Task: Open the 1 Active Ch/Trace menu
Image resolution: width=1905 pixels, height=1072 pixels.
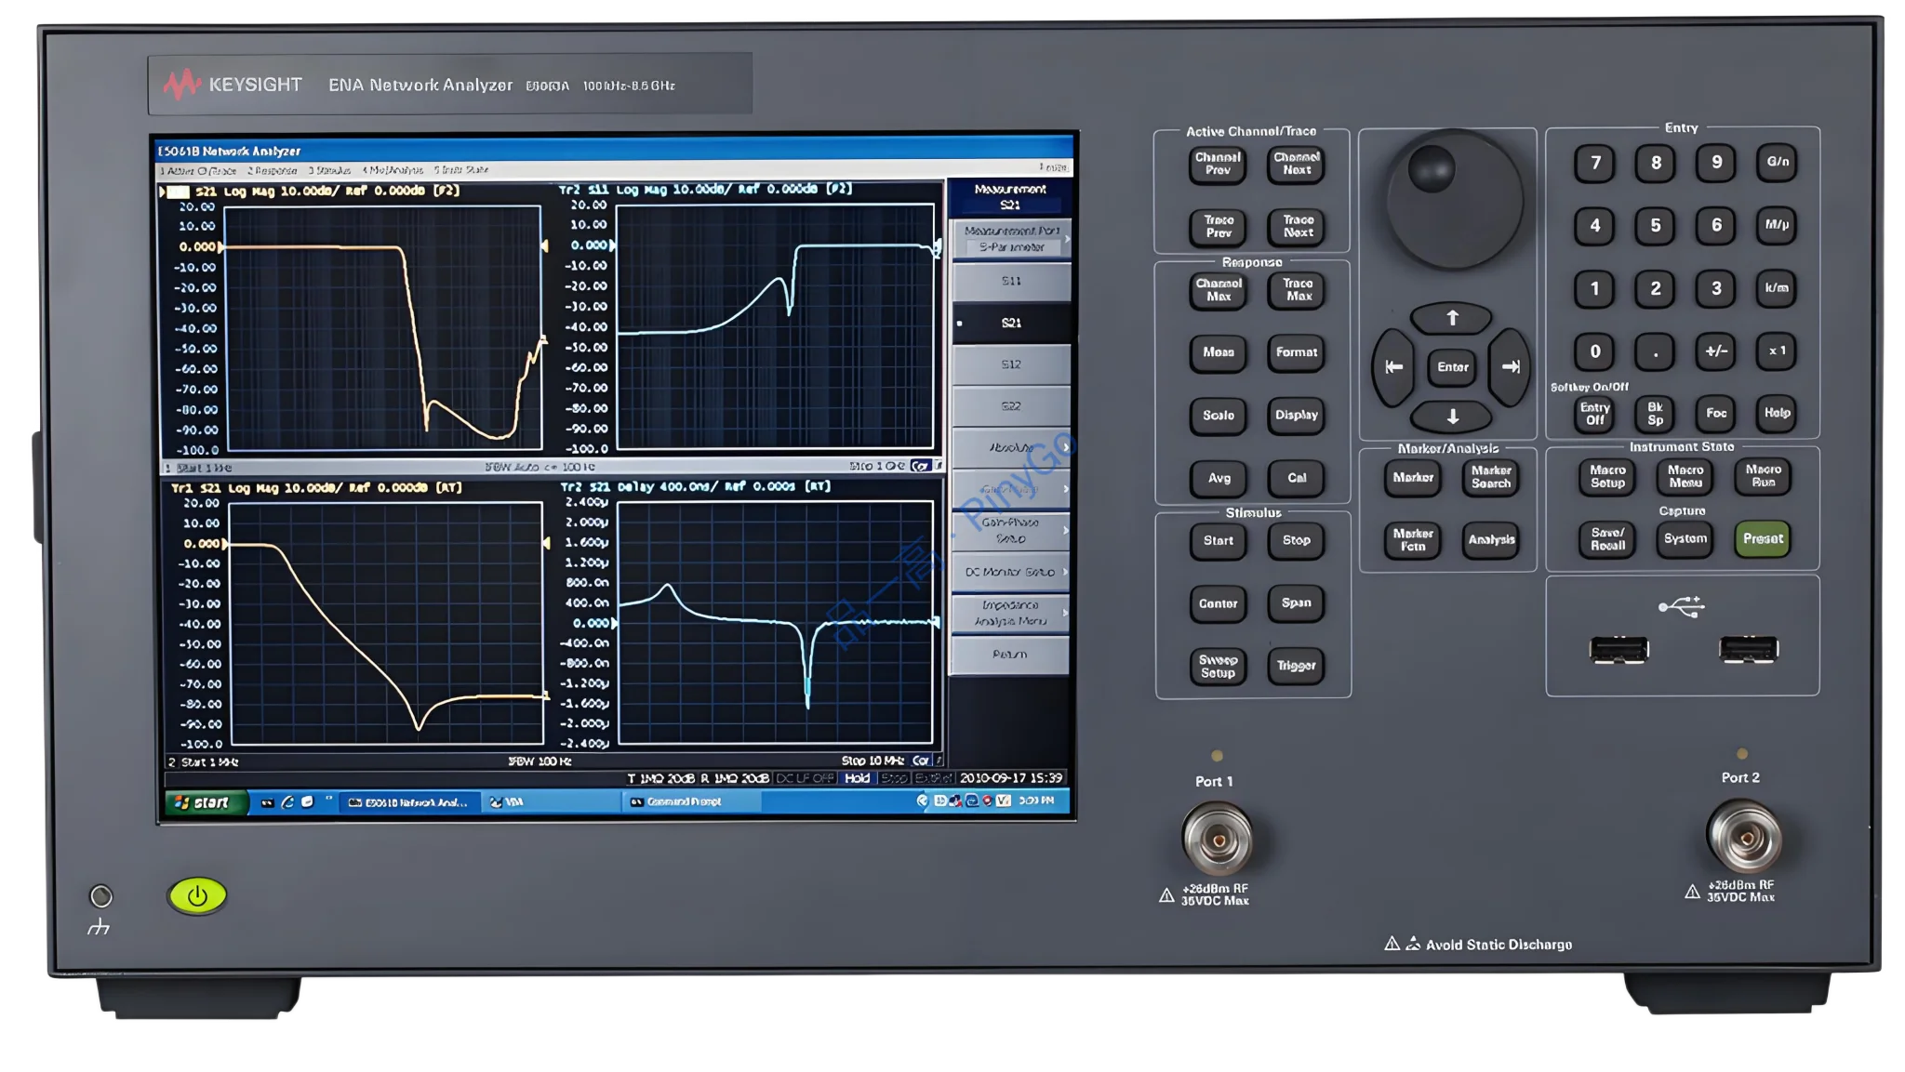Action: [198, 171]
